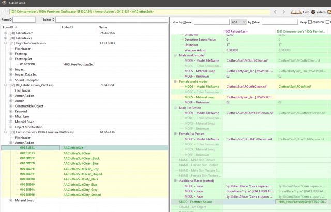This screenshot has height=212, width=331.
Task: Click the FO4Edit title bar app icon
Action: tap(4, 3)
